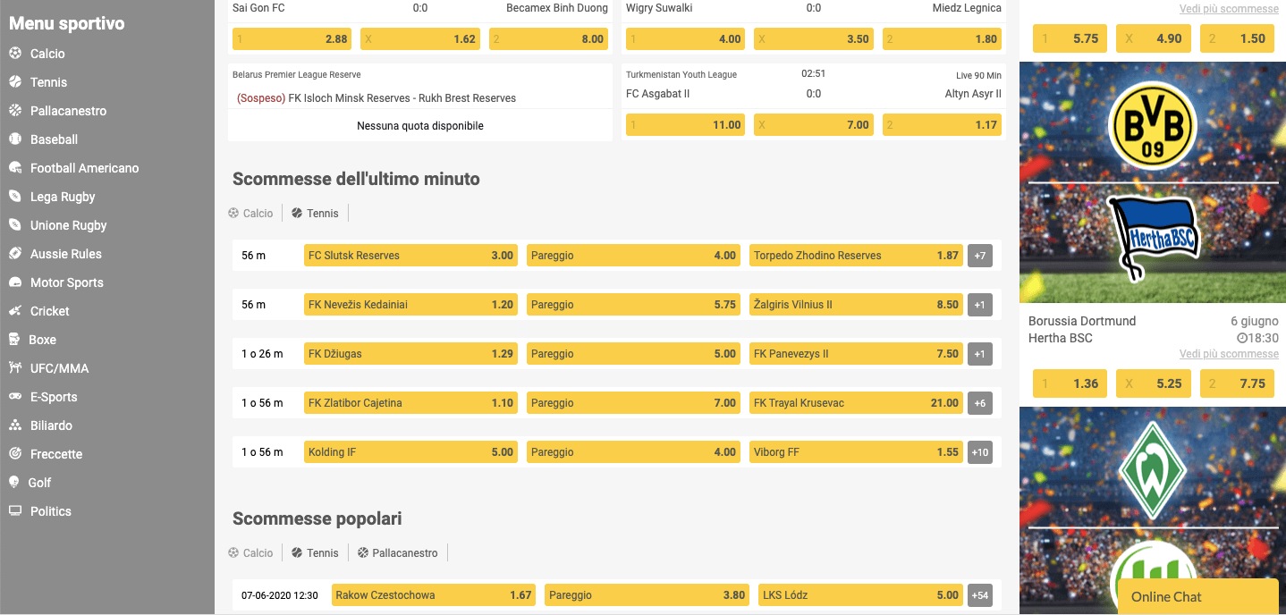Start the Online Chat

tap(1197, 596)
